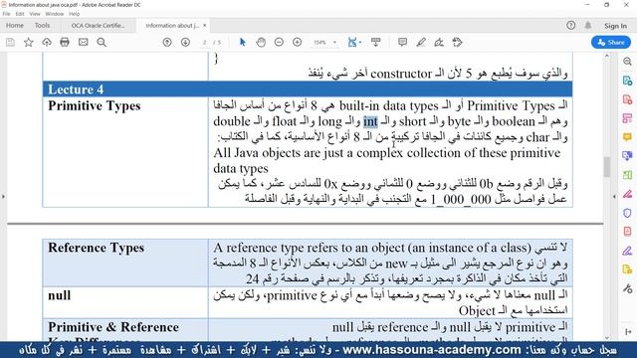Screen dimensions: 637x358
Task: Go to next page arrow
Action: [185, 42]
